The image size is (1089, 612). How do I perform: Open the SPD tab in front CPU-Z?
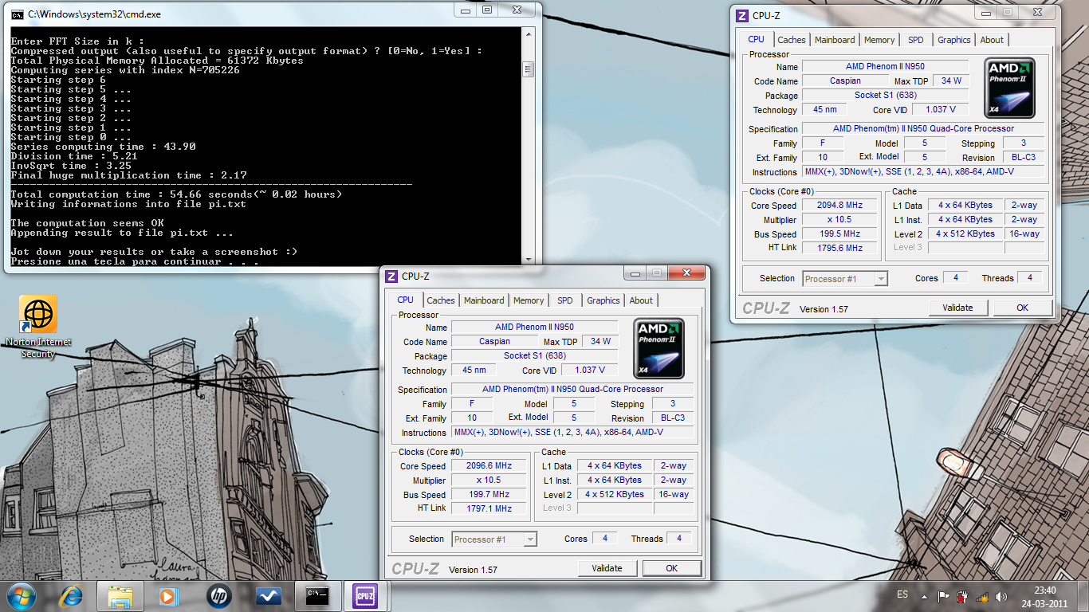pyautogui.click(x=565, y=300)
